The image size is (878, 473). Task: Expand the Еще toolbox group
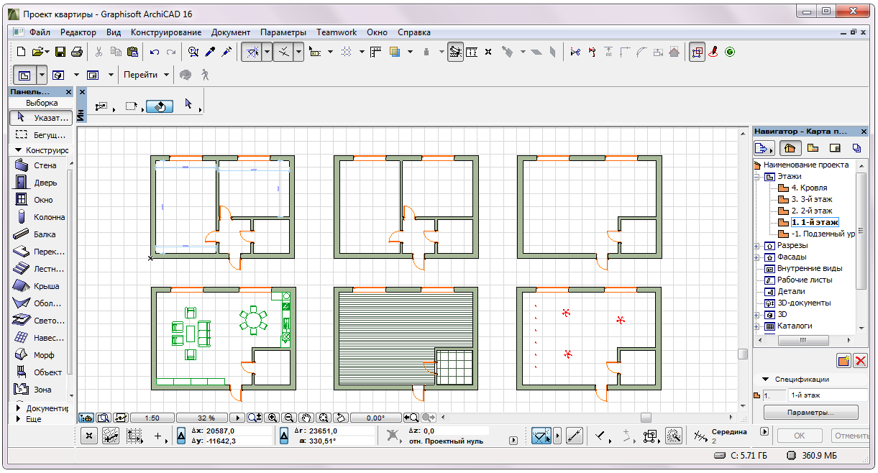point(18,419)
